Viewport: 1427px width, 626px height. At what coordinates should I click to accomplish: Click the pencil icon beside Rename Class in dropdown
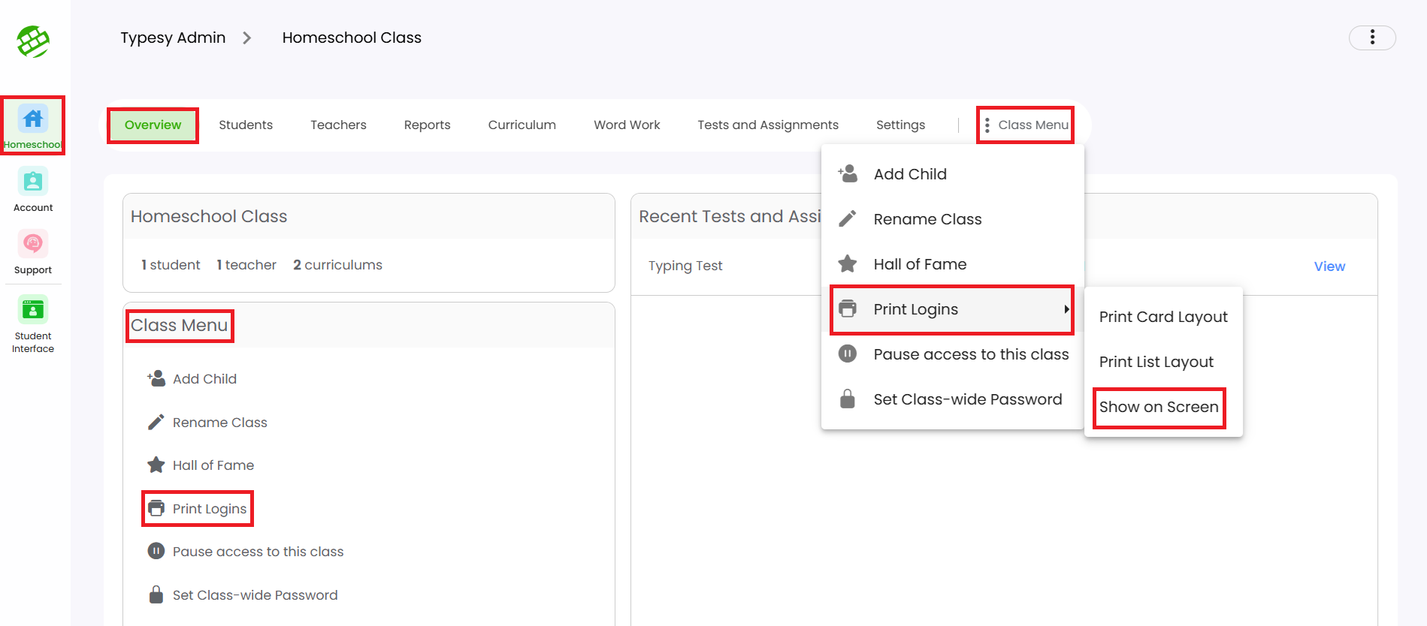847,219
